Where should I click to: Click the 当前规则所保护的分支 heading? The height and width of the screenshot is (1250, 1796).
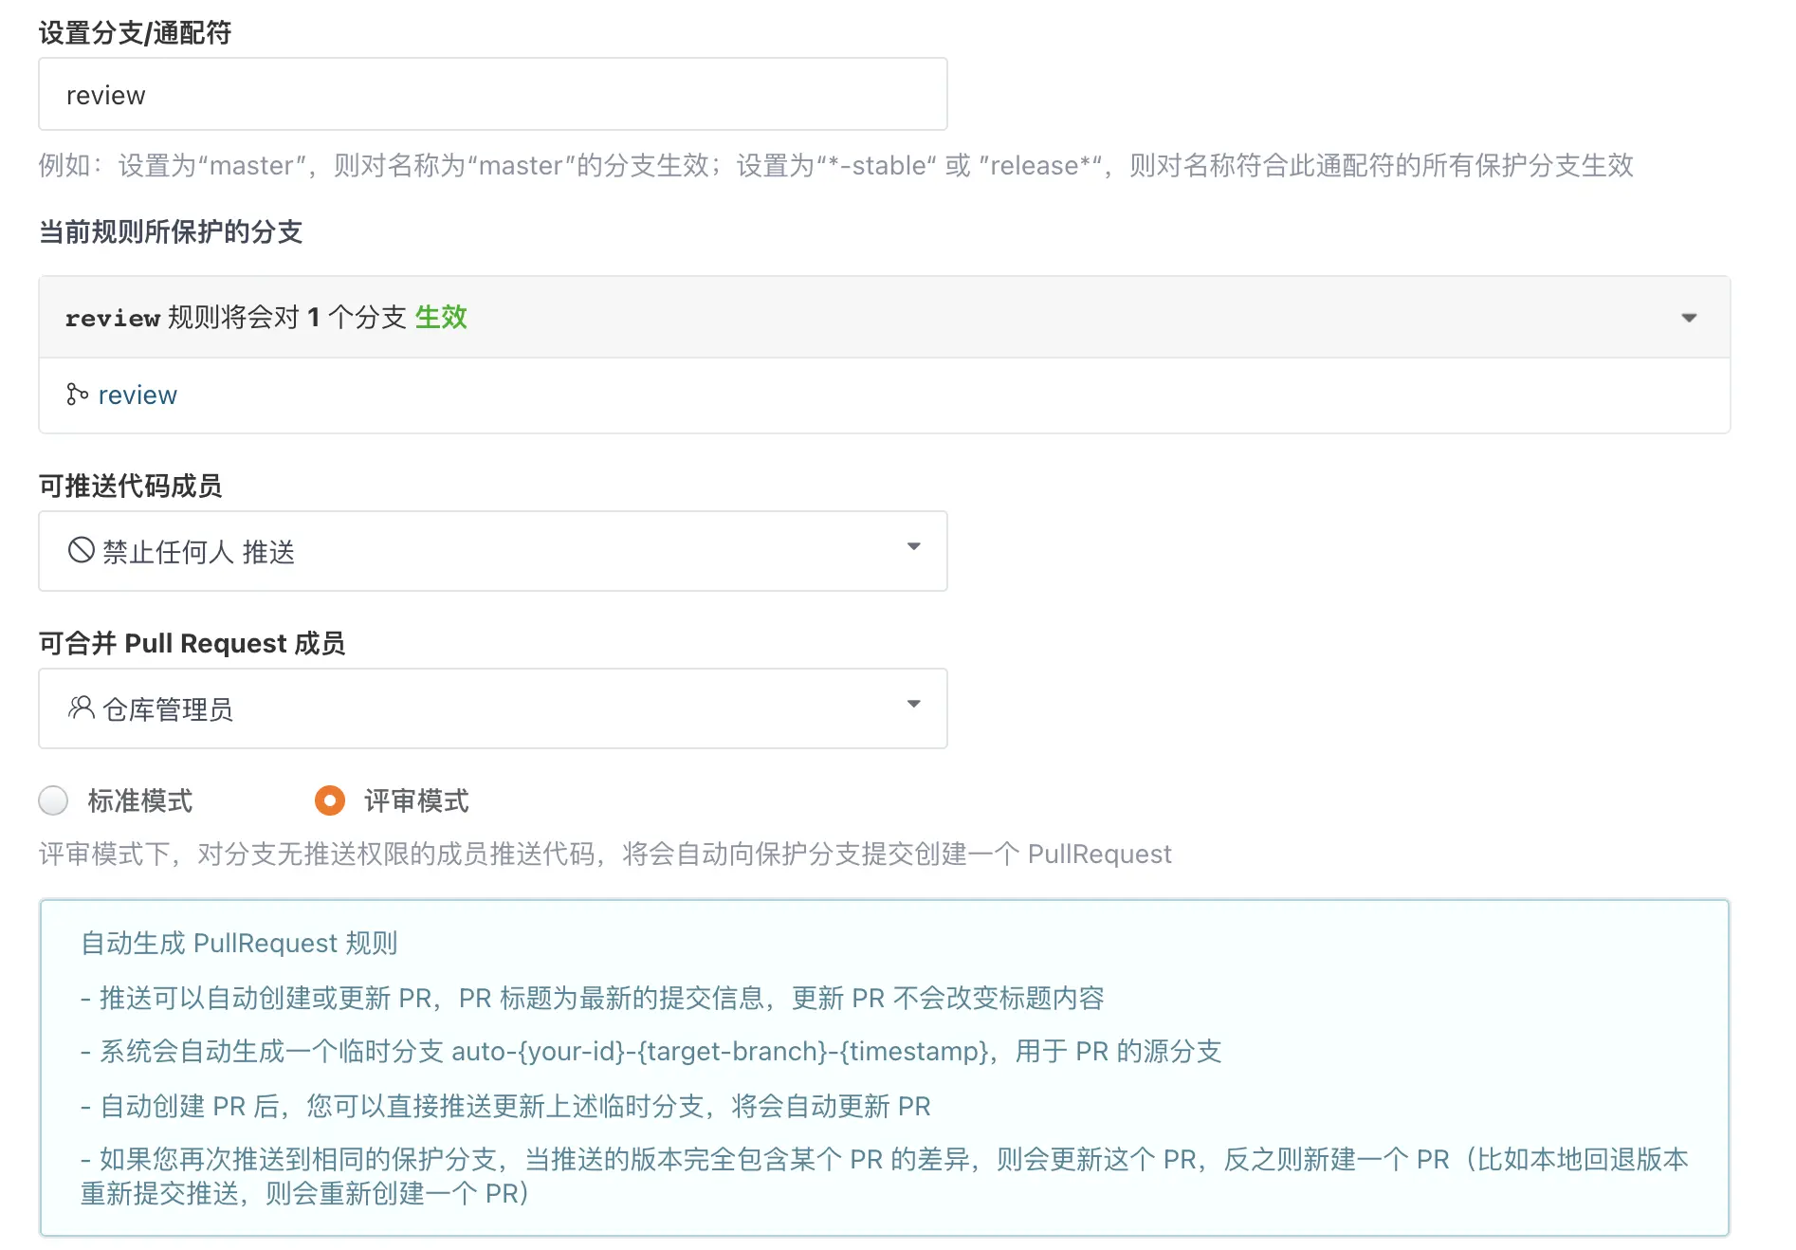point(170,230)
